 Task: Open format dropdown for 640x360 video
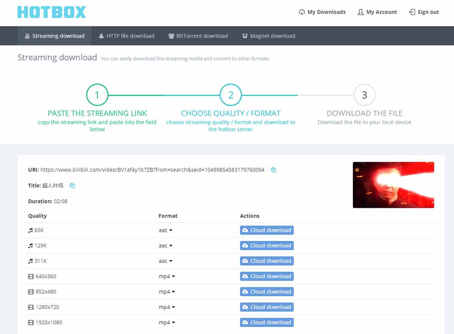click(167, 276)
